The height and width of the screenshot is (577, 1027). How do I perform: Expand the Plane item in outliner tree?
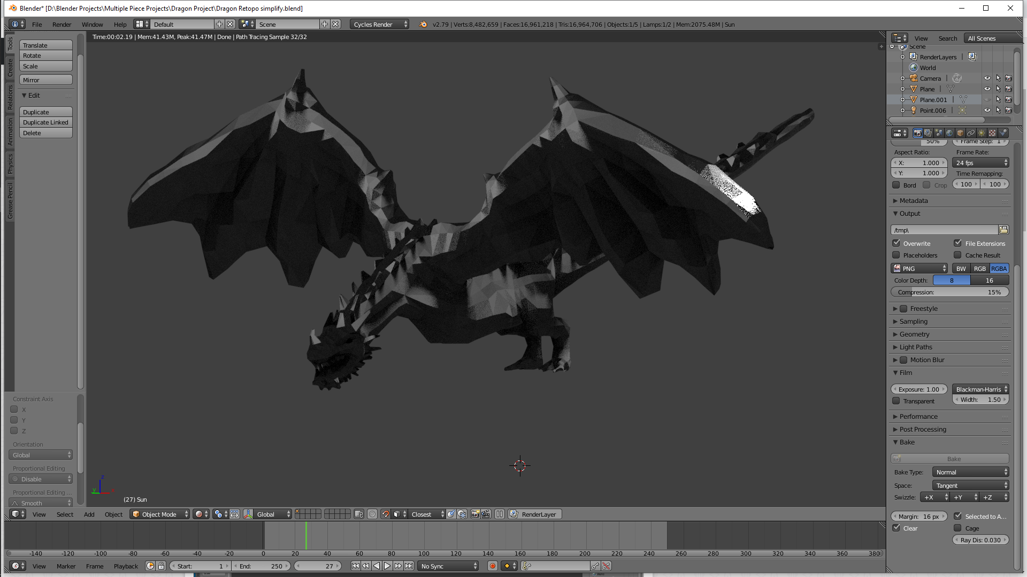pyautogui.click(x=903, y=89)
